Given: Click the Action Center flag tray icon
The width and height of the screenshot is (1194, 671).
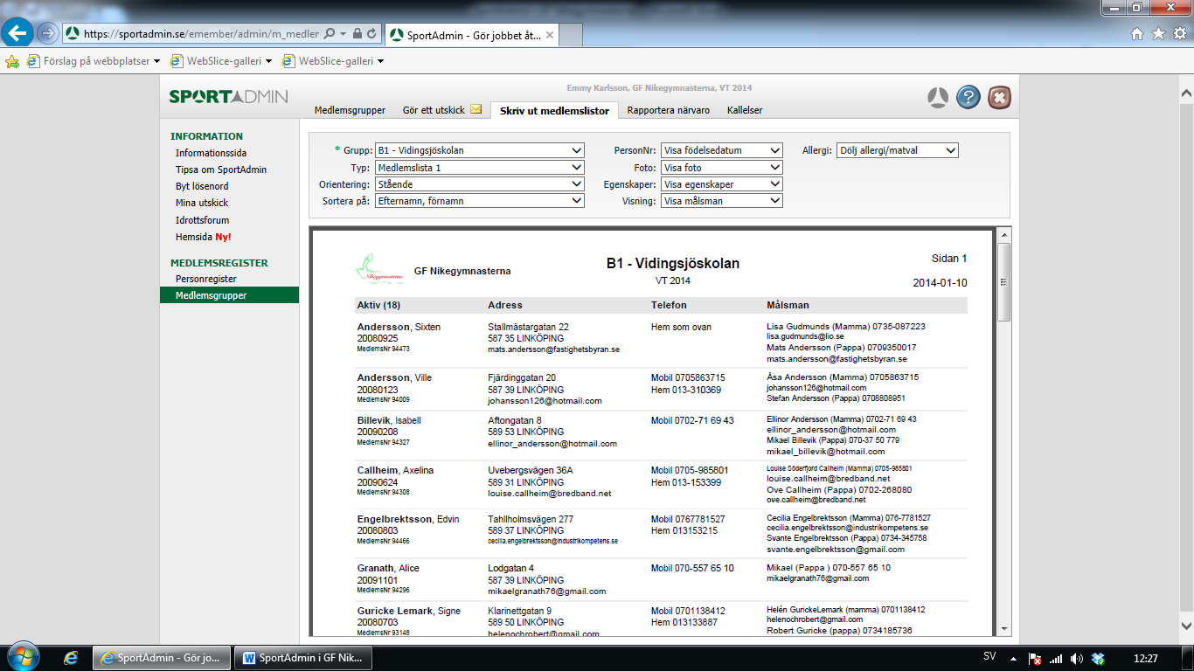Looking at the screenshot, I should pos(1035,658).
